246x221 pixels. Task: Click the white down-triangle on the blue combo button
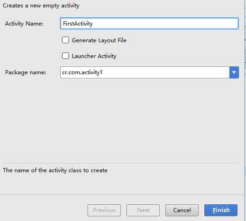pos(234,72)
